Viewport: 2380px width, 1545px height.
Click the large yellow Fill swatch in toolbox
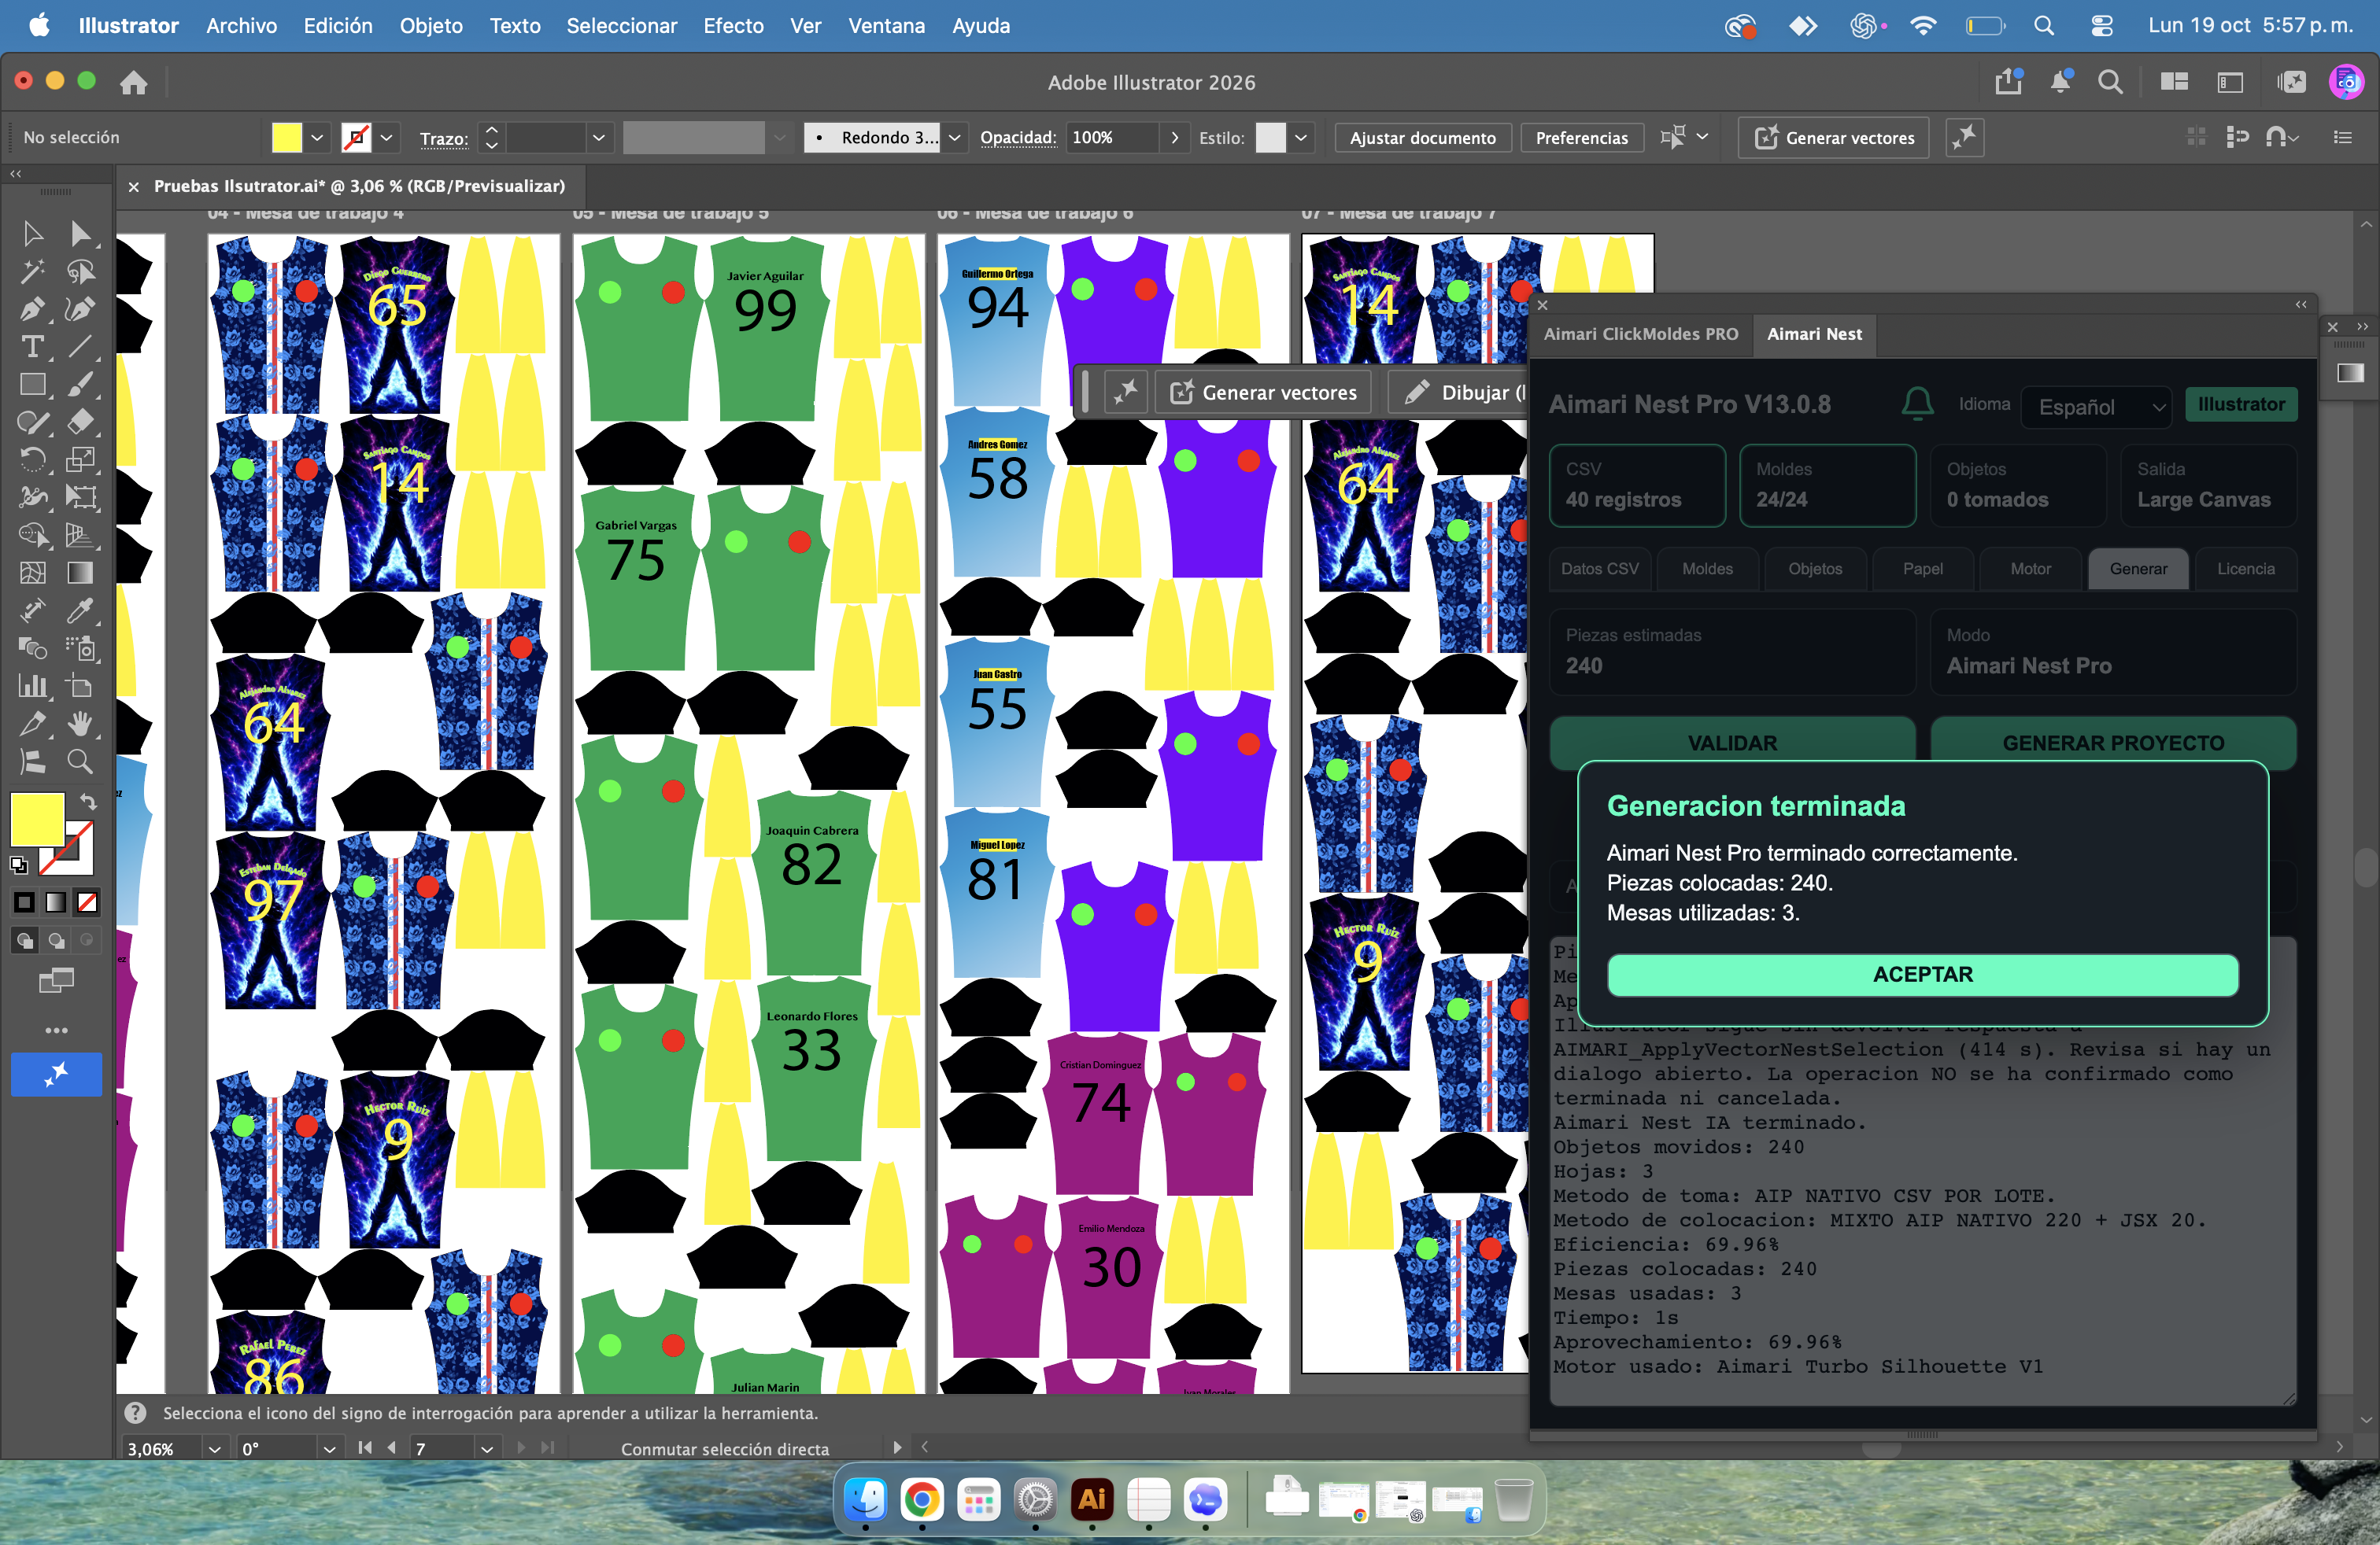pos(37,818)
